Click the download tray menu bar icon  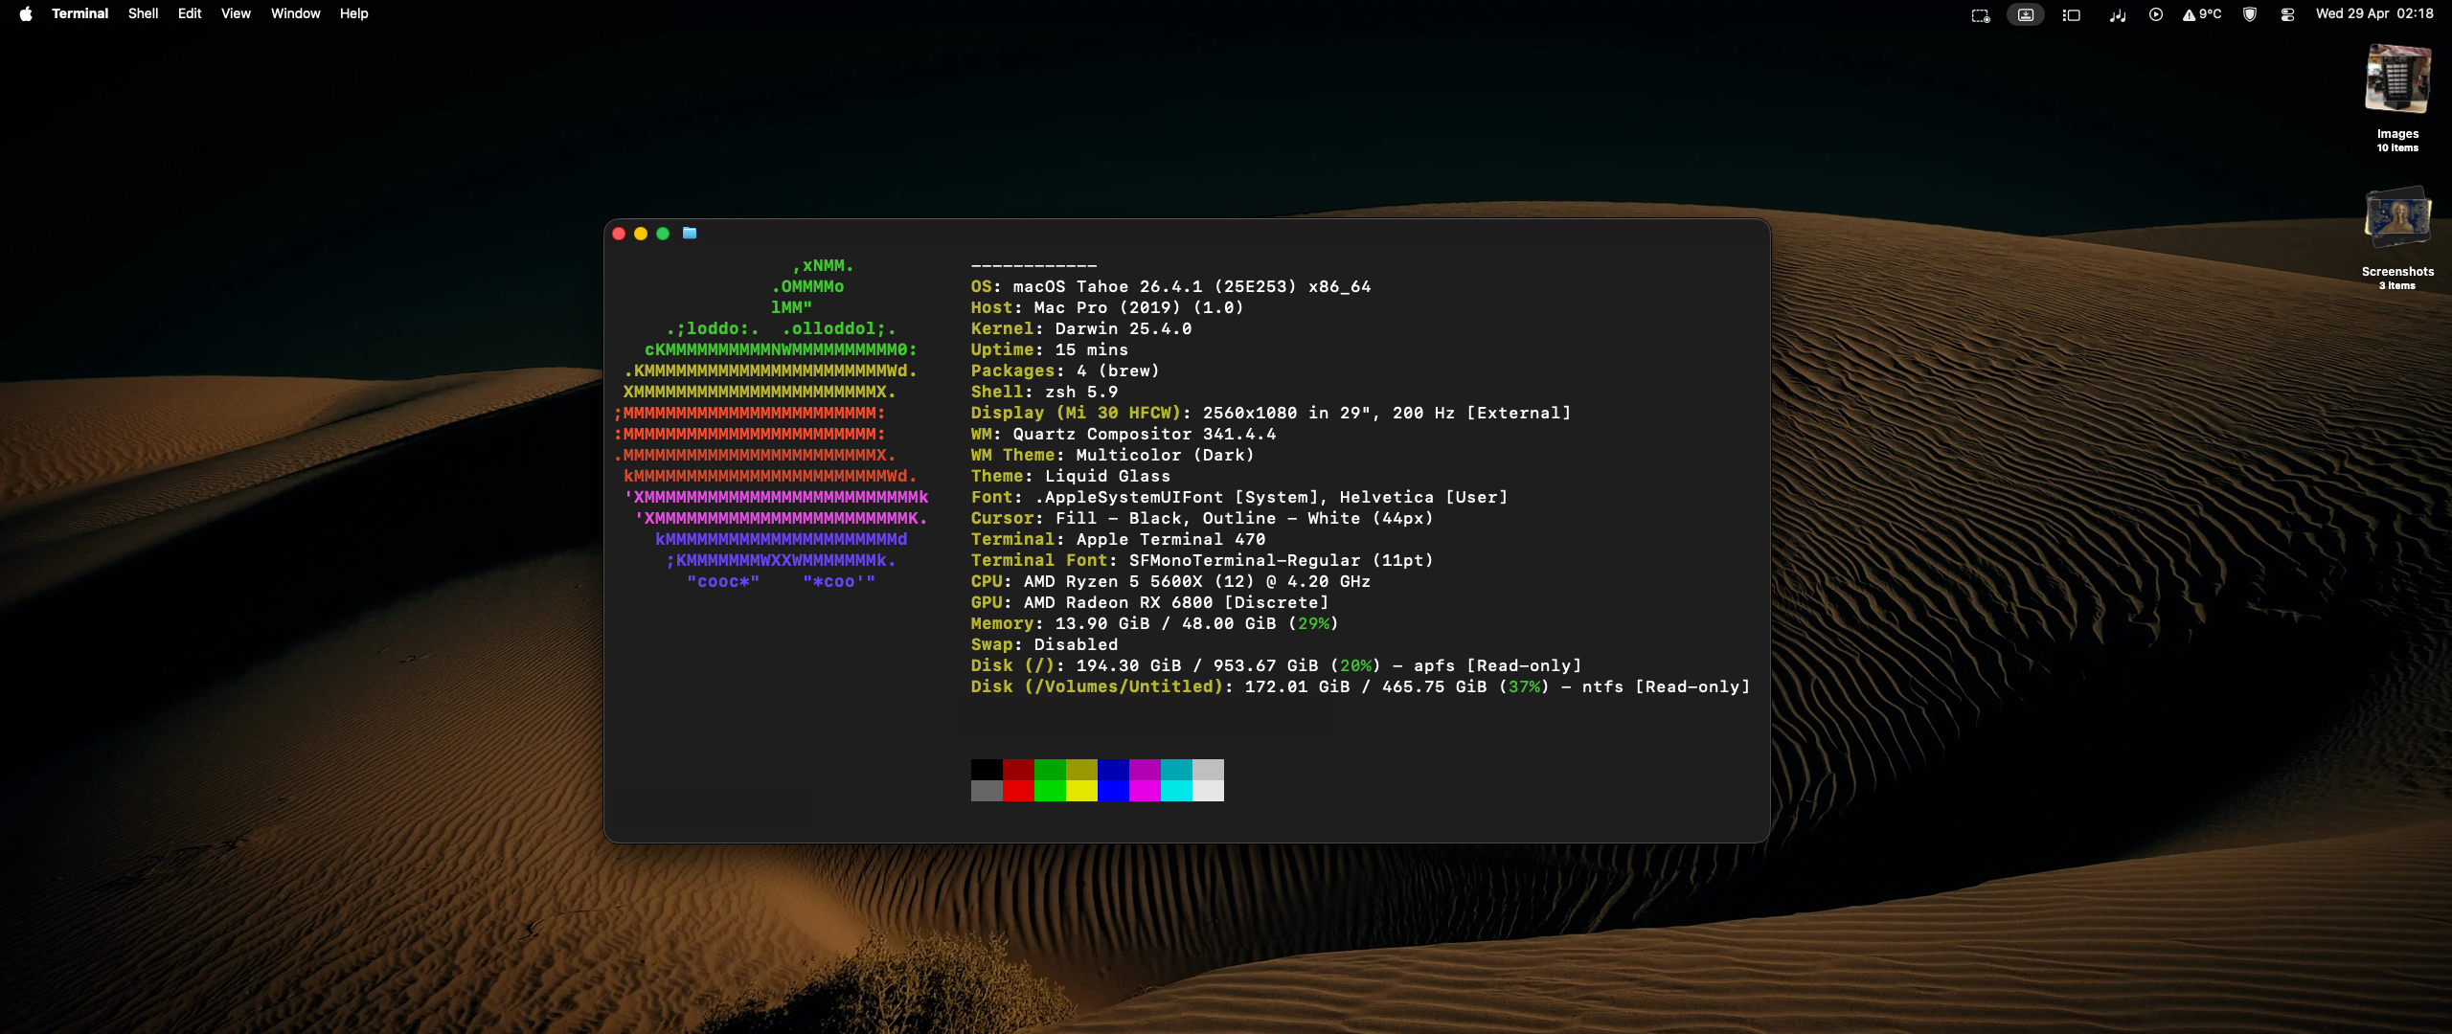click(x=2025, y=14)
